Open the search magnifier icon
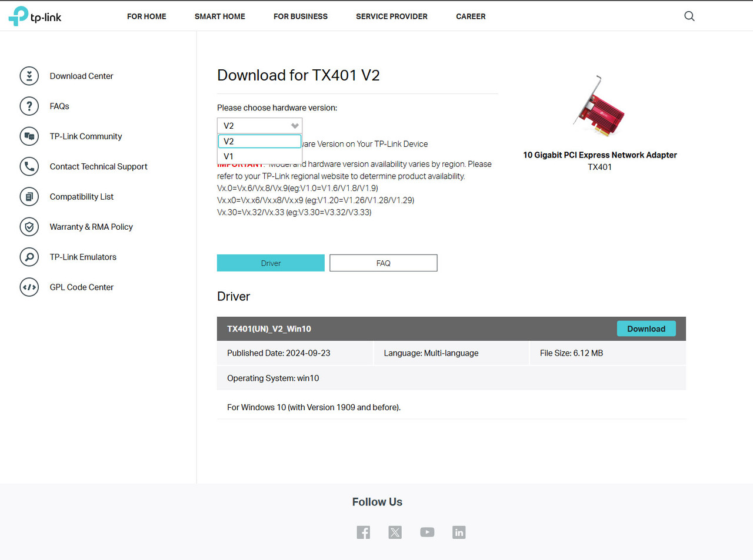The height and width of the screenshot is (560, 753). (x=689, y=16)
